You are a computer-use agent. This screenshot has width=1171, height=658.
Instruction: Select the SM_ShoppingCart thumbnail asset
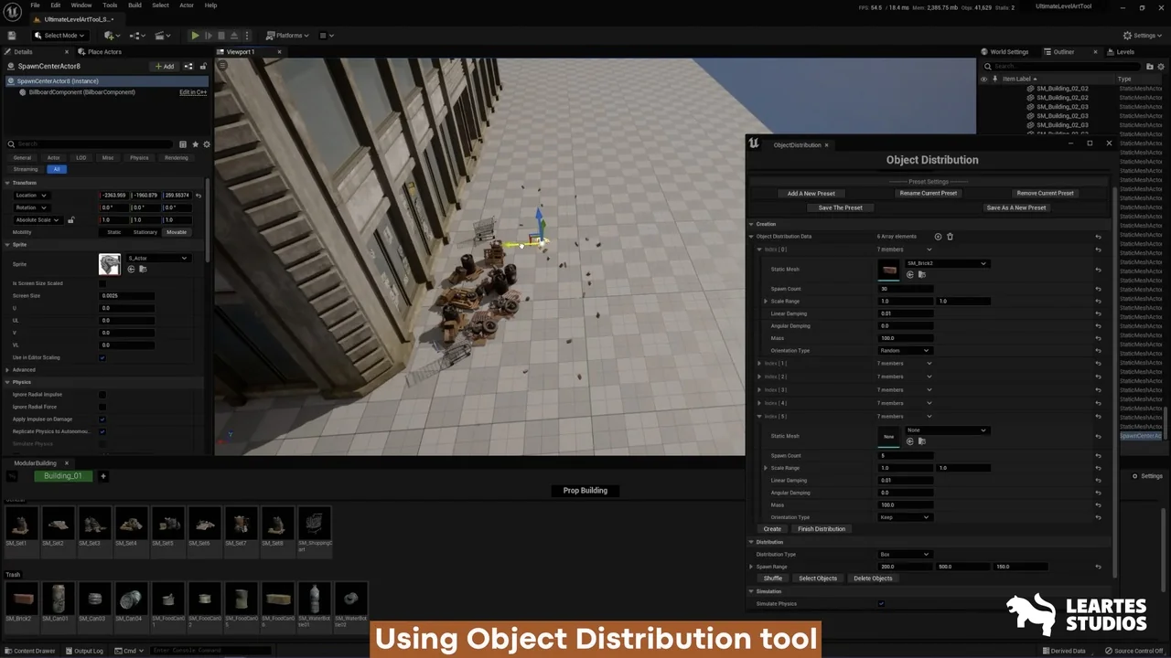(314, 525)
